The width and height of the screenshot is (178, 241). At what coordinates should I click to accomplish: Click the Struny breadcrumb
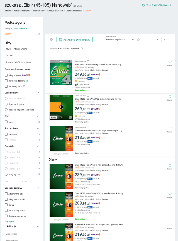coord(87,11)
